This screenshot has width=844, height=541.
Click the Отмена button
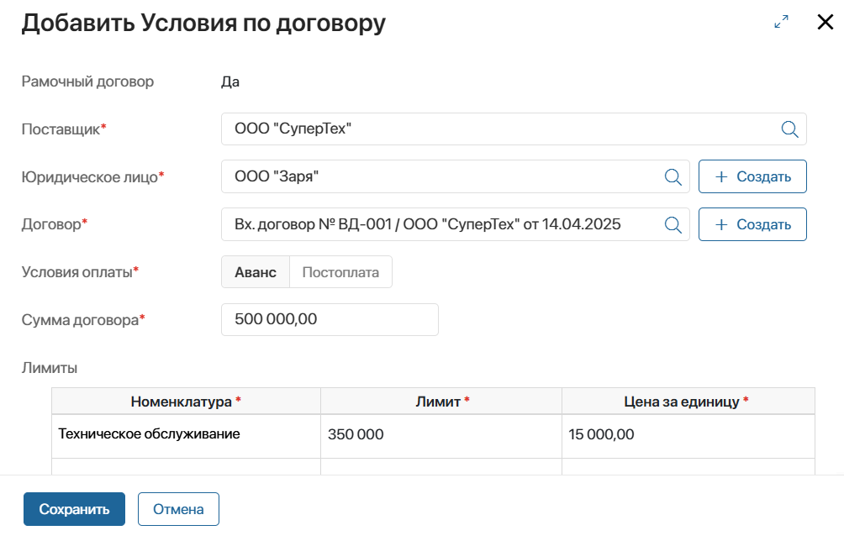(178, 509)
